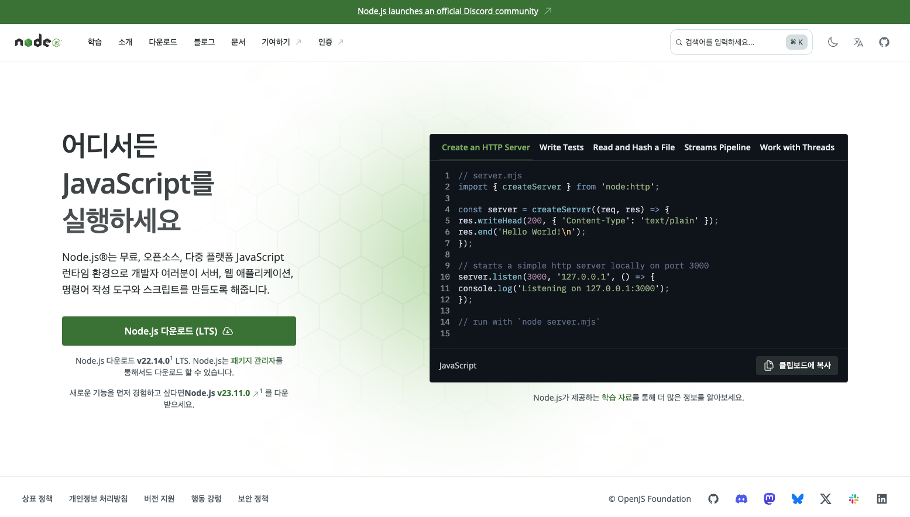
Task: Click the Node.js logo
Action: [38, 42]
